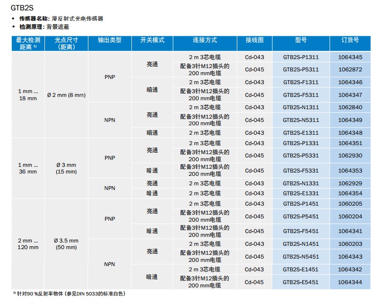Viewport: 380px width, 303px height.
Task: Click order number 1064346
Action: tap(350, 82)
